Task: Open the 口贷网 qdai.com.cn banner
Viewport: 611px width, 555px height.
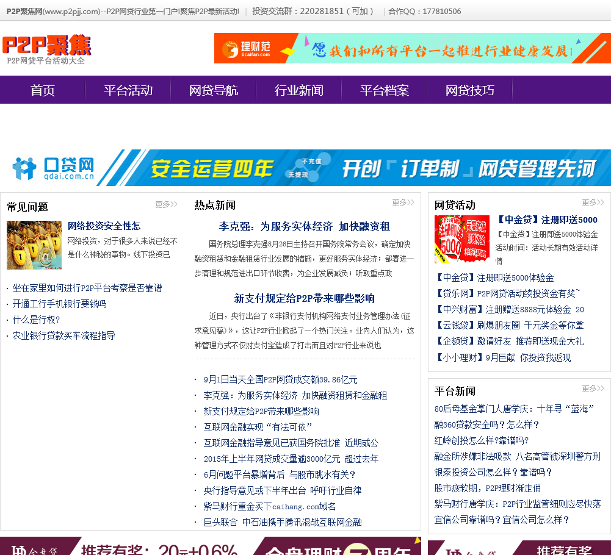Action: [x=305, y=168]
